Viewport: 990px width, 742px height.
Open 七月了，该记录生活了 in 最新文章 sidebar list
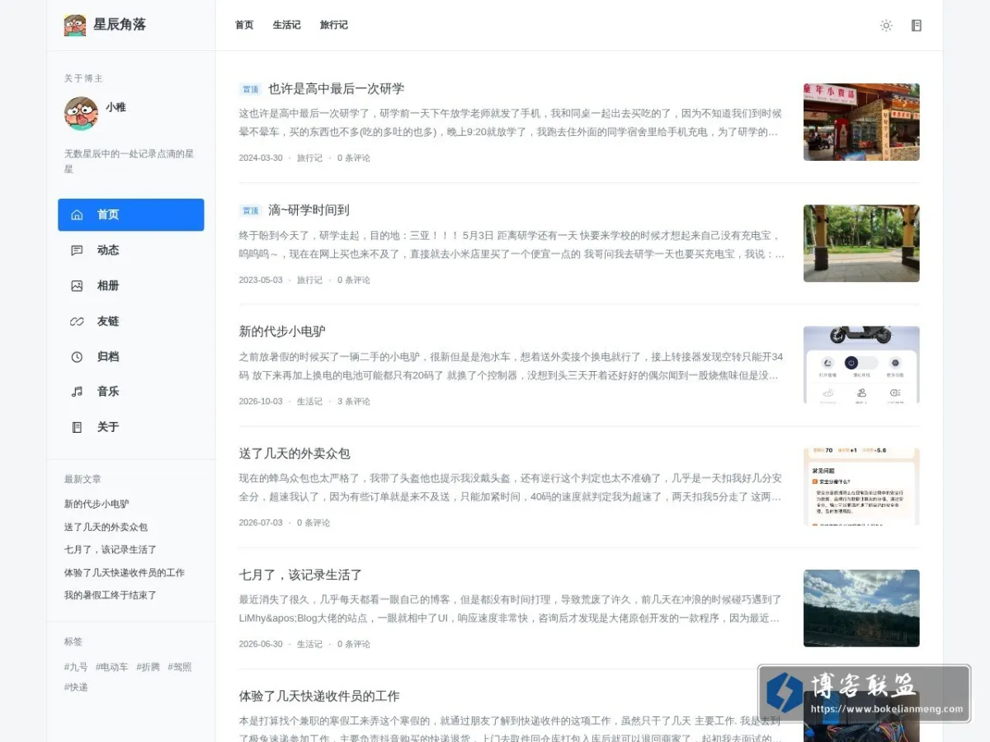click(111, 550)
